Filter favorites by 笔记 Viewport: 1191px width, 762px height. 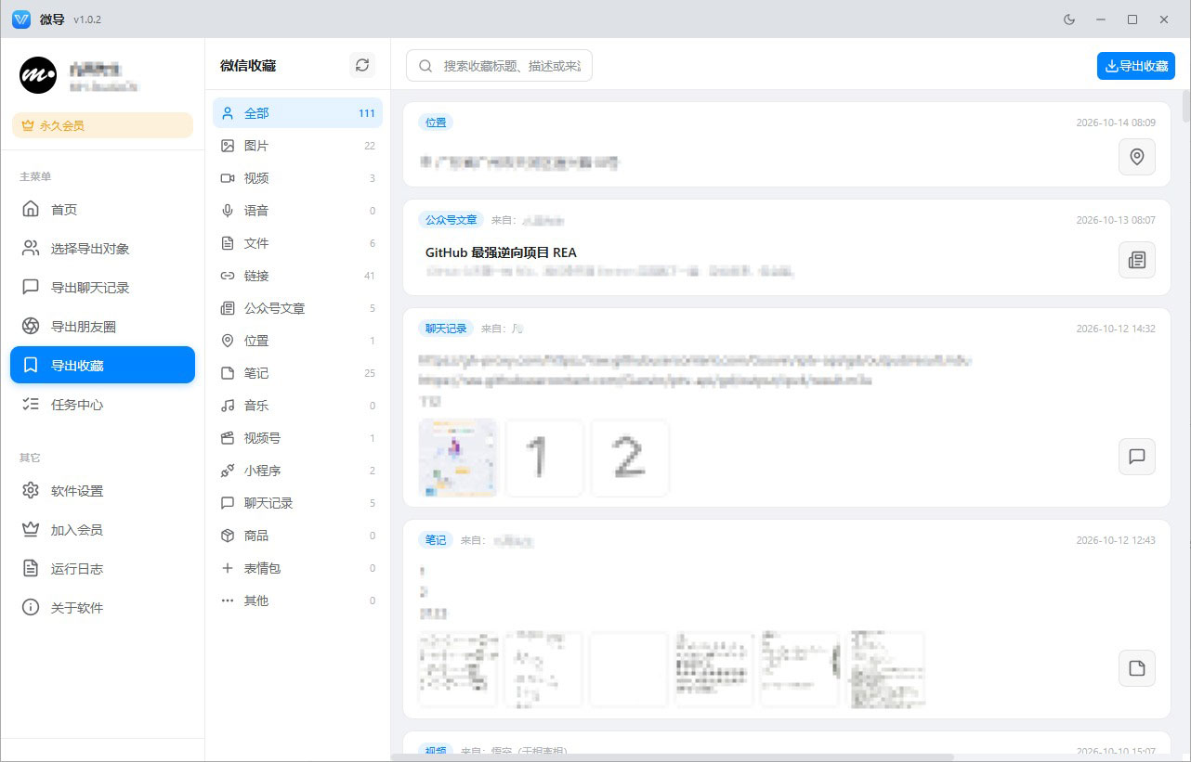click(x=297, y=373)
